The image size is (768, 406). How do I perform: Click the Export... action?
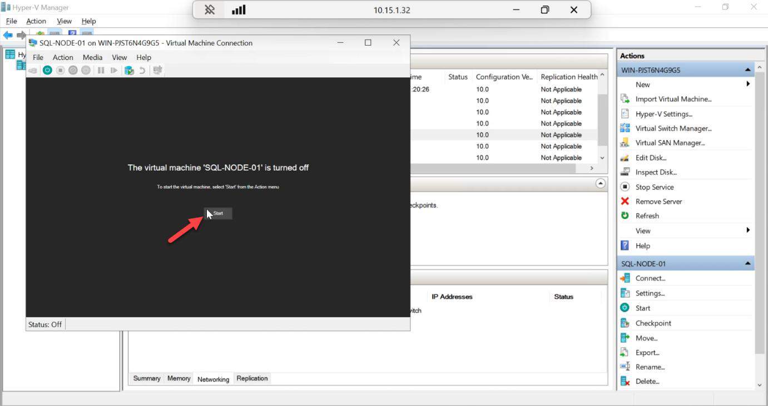647,353
